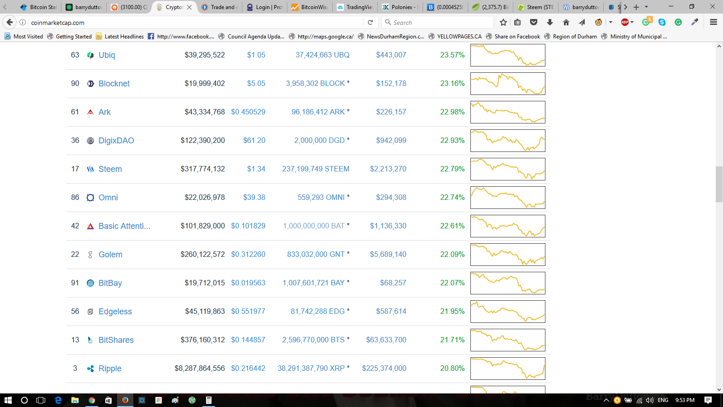
Task: Click the BitShares coin logo icon
Action: tap(90, 340)
